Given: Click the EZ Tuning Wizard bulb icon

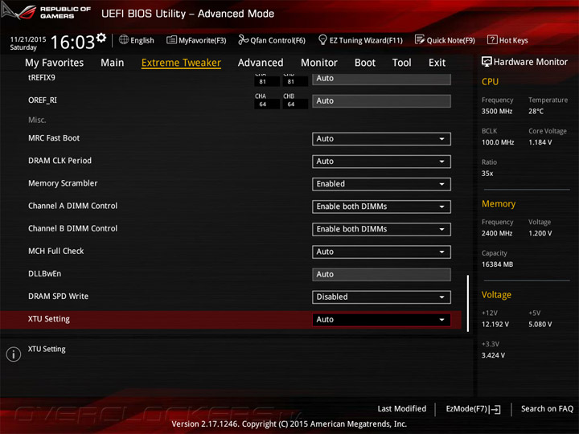Looking at the screenshot, I should (x=322, y=39).
